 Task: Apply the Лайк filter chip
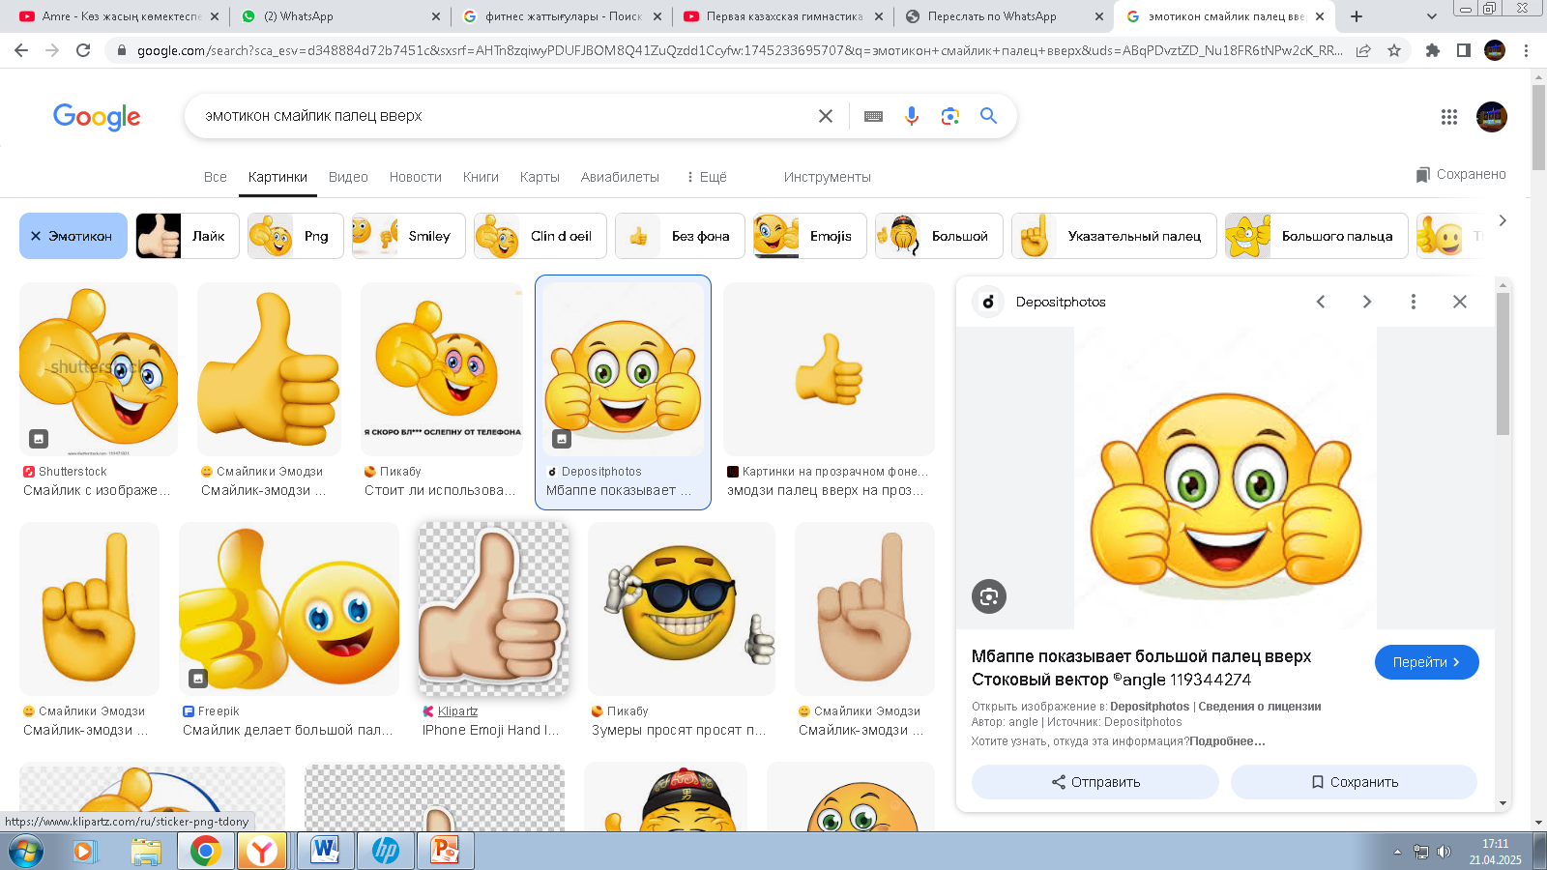pyautogui.click(x=188, y=236)
